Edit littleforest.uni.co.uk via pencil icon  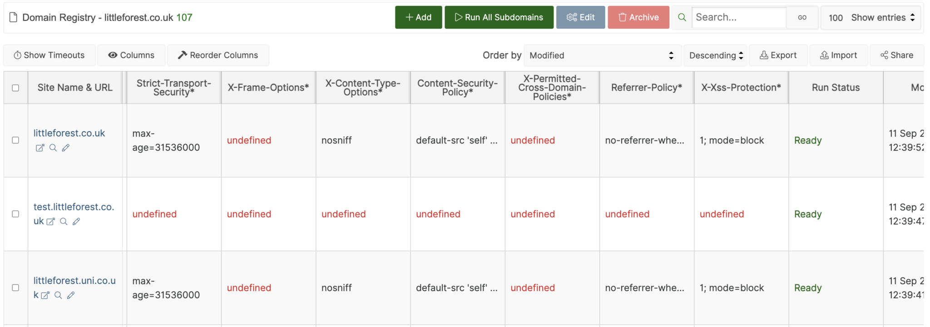click(x=71, y=295)
